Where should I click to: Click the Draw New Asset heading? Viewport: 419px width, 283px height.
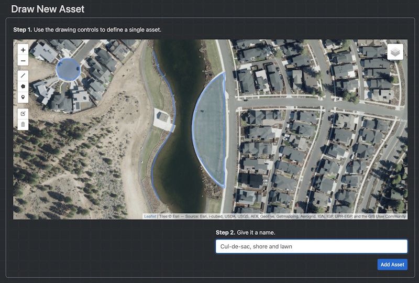pyautogui.click(x=48, y=9)
